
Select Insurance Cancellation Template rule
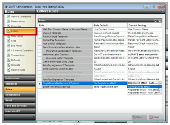(x=67, y=51)
